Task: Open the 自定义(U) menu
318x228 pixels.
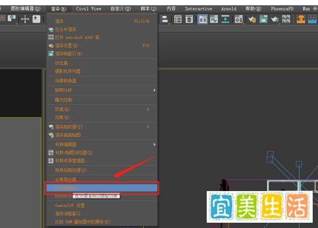Action: point(120,8)
